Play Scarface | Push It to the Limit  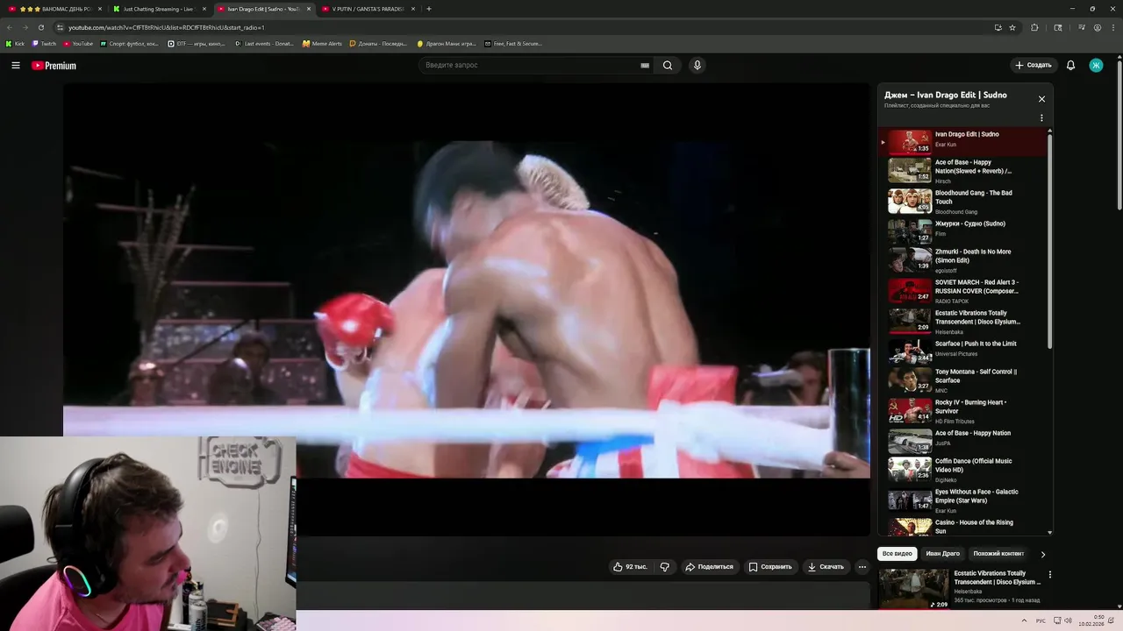point(962,351)
